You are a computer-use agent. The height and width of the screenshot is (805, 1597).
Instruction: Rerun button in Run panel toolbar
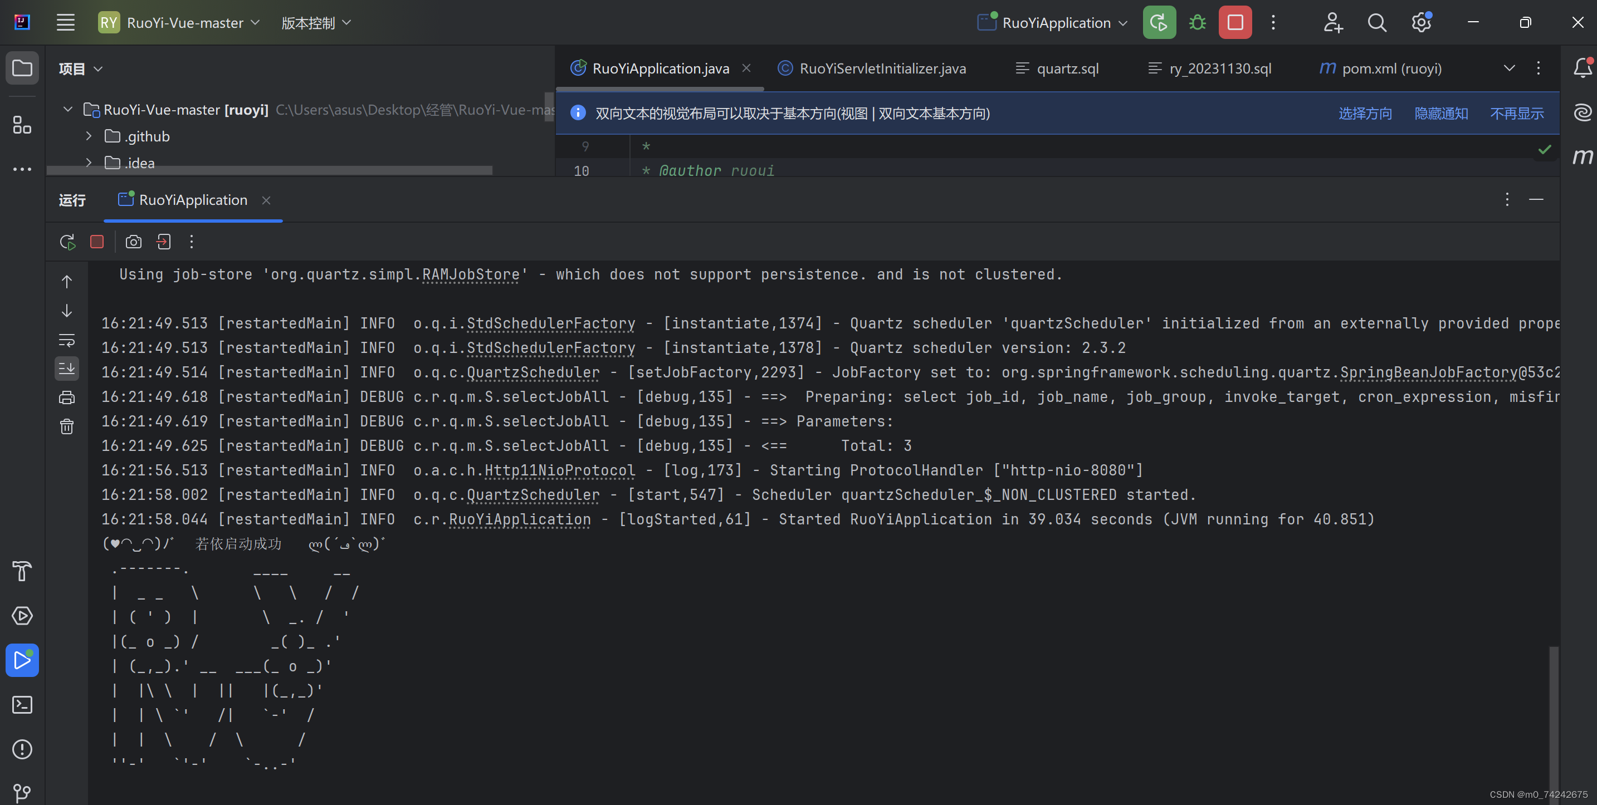(x=67, y=242)
